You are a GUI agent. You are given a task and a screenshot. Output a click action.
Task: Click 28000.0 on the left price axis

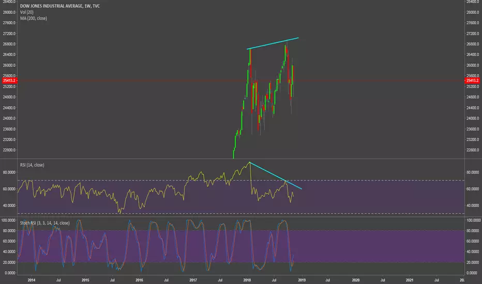(x=9, y=12)
